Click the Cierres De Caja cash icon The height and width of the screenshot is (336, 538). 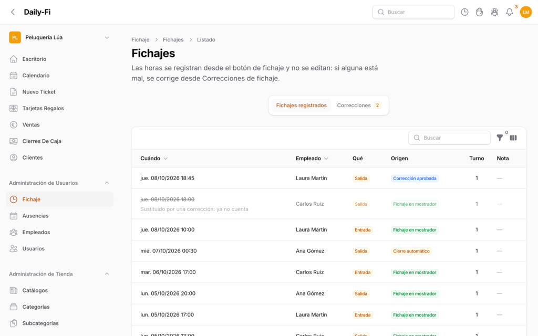click(13, 141)
